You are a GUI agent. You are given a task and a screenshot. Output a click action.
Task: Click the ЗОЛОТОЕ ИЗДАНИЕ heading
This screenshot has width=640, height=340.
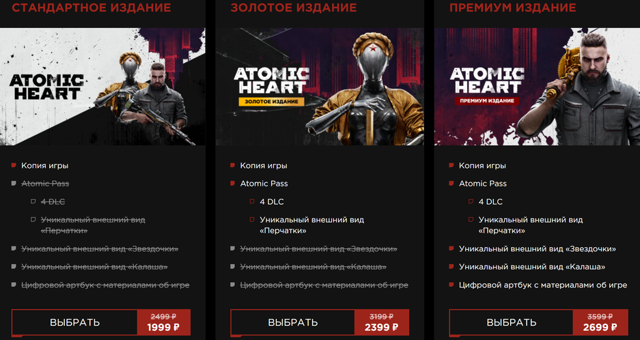294,8
